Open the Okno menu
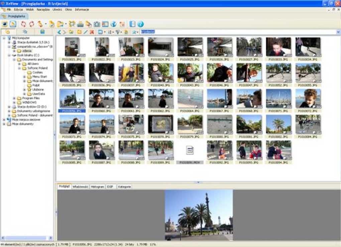Image resolution: width=341 pixels, height=247 pixels. (68, 10)
